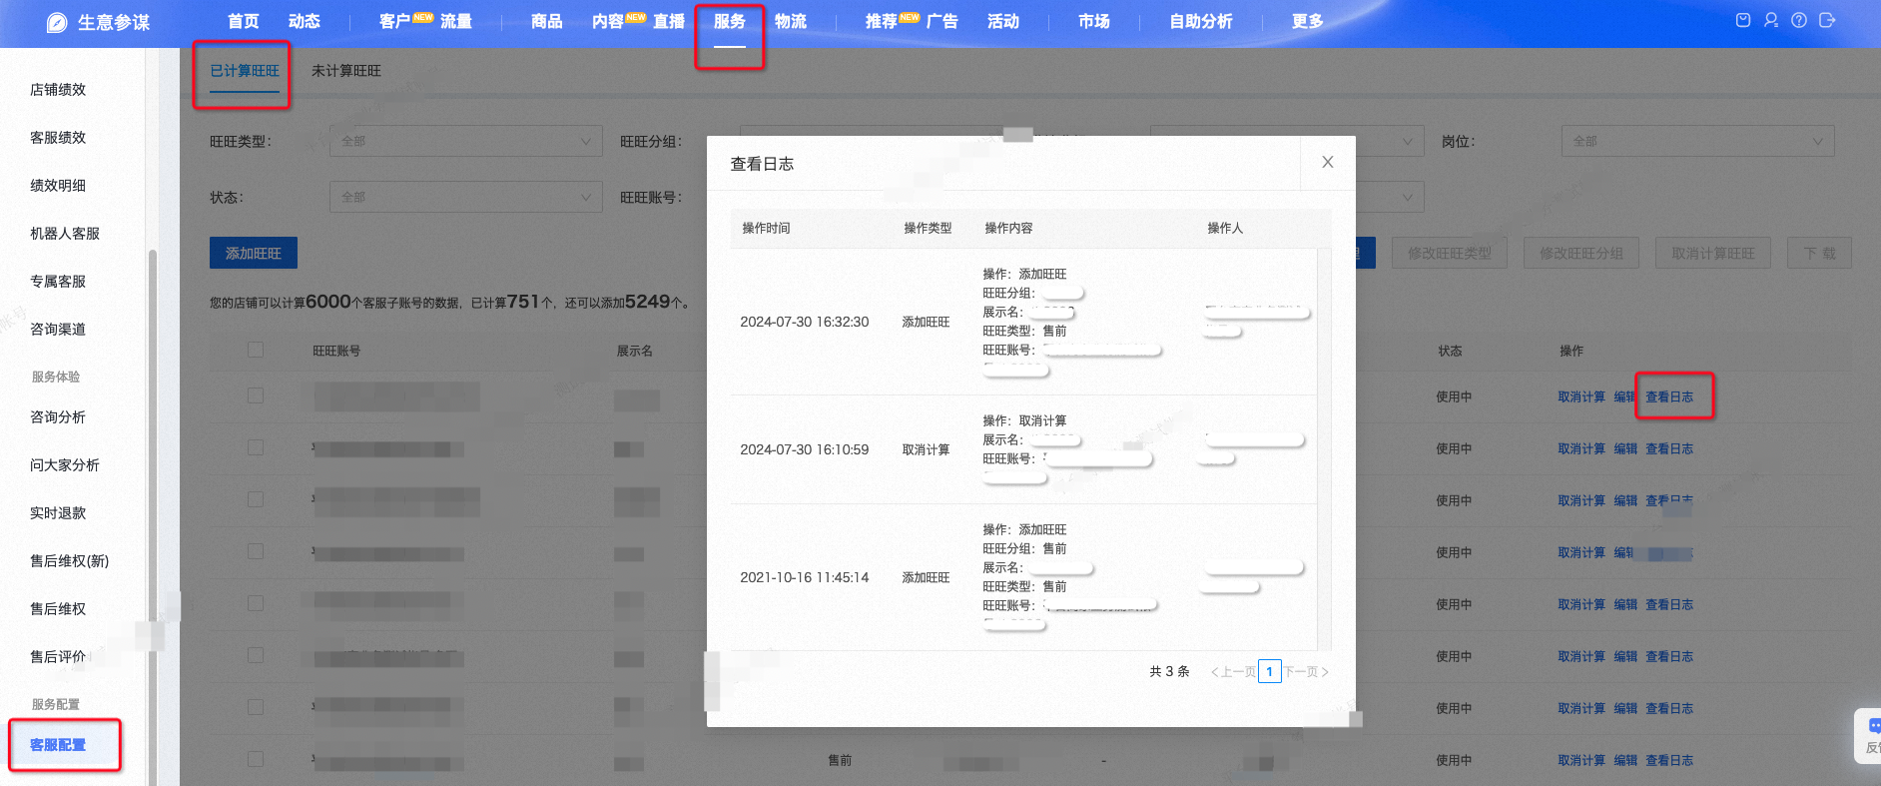Click the sidebar vertical scrollbar

[153, 519]
